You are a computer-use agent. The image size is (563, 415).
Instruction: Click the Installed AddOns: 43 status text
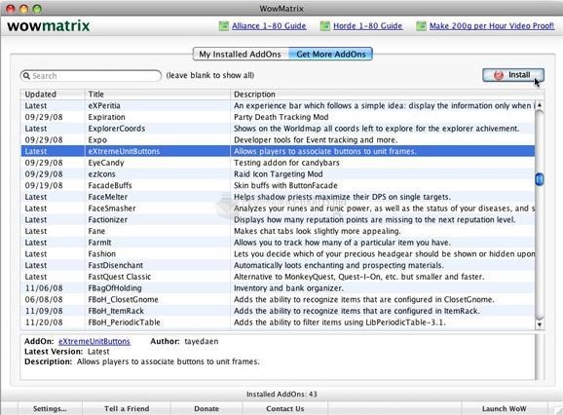click(x=281, y=395)
